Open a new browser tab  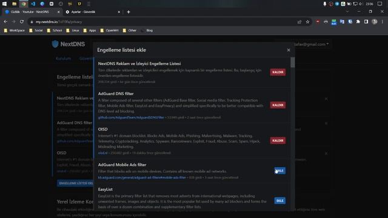(x=129, y=12)
